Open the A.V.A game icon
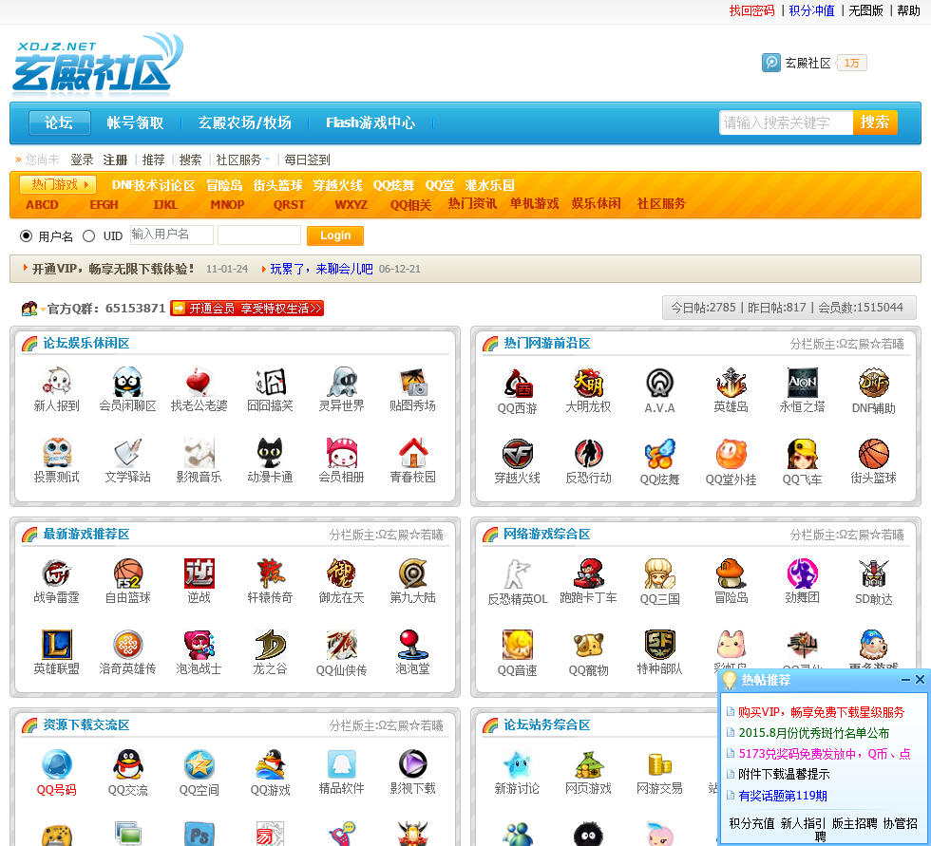Image resolution: width=931 pixels, height=846 pixels. (x=659, y=383)
